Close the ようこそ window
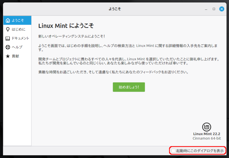This screenshot has width=229, height=158. point(222,9)
